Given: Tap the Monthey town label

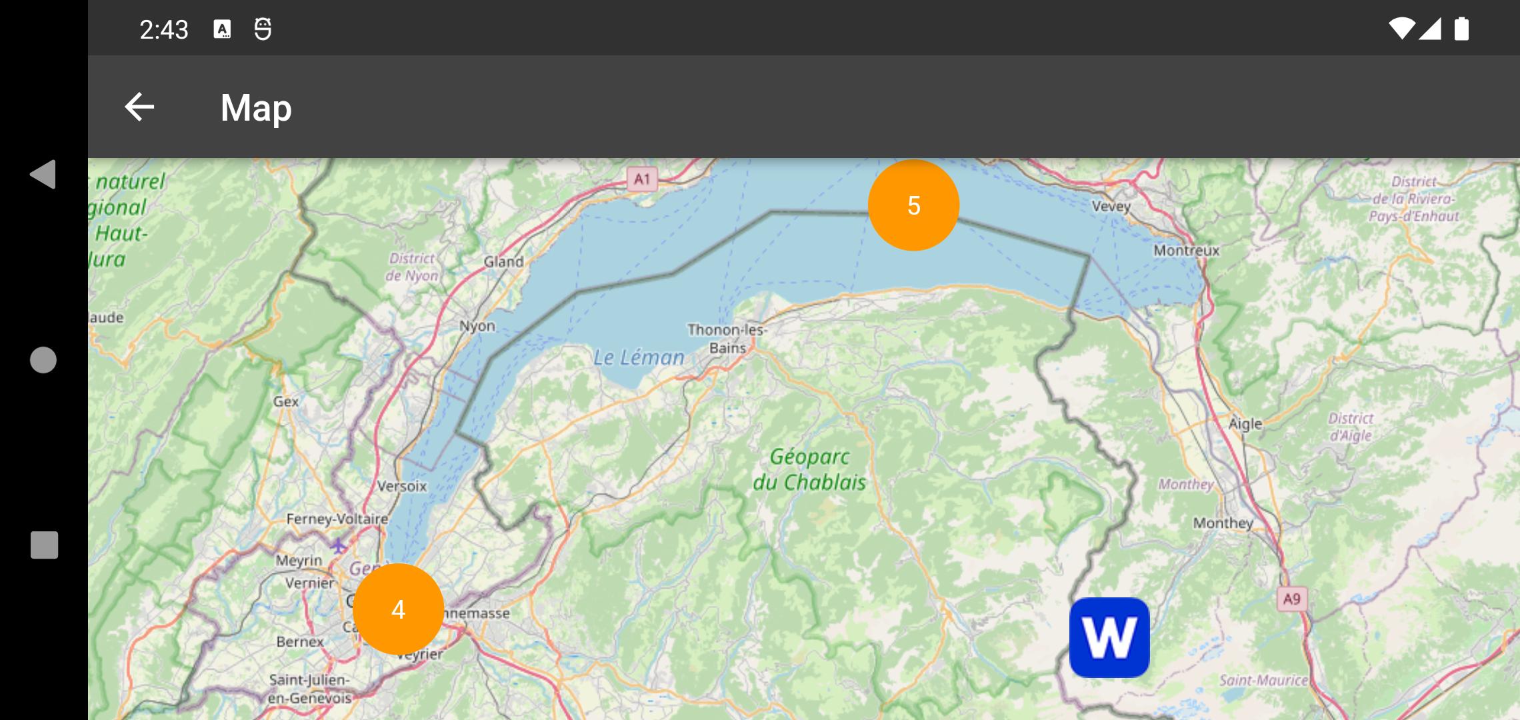Looking at the screenshot, I should click(1223, 523).
